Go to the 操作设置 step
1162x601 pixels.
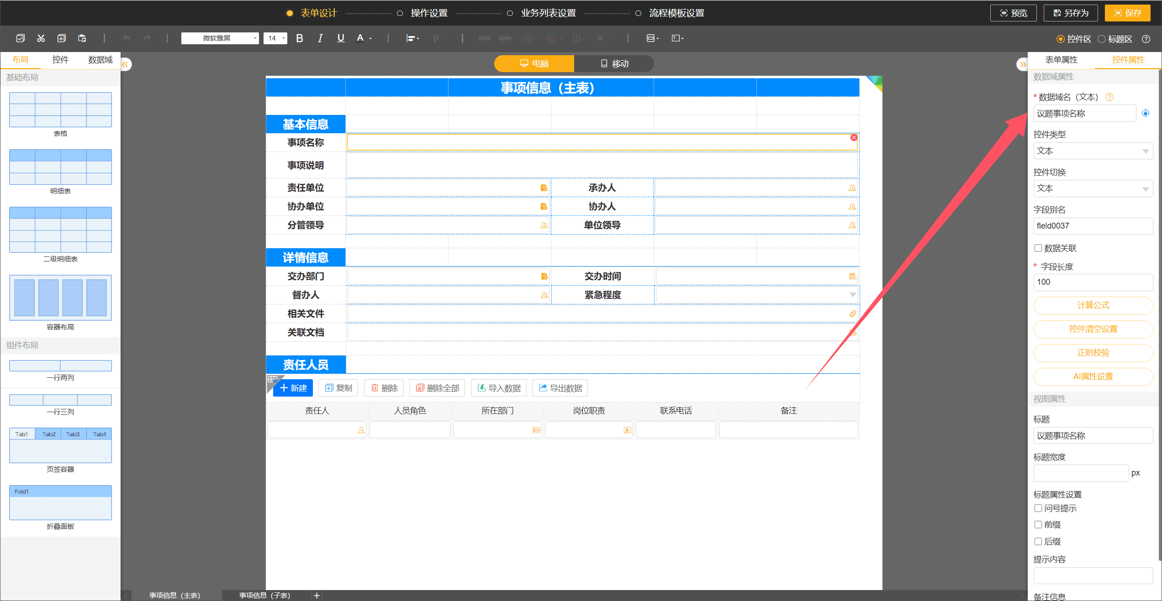click(429, 13)
